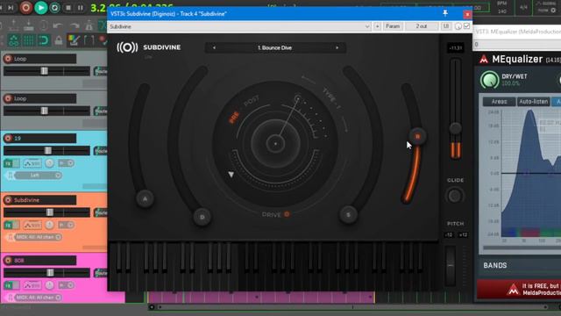Image resolution: width=561 pixels, height=316 pixels.
Task: Click the Subdivine logo icon
Action: coord(127,47)
